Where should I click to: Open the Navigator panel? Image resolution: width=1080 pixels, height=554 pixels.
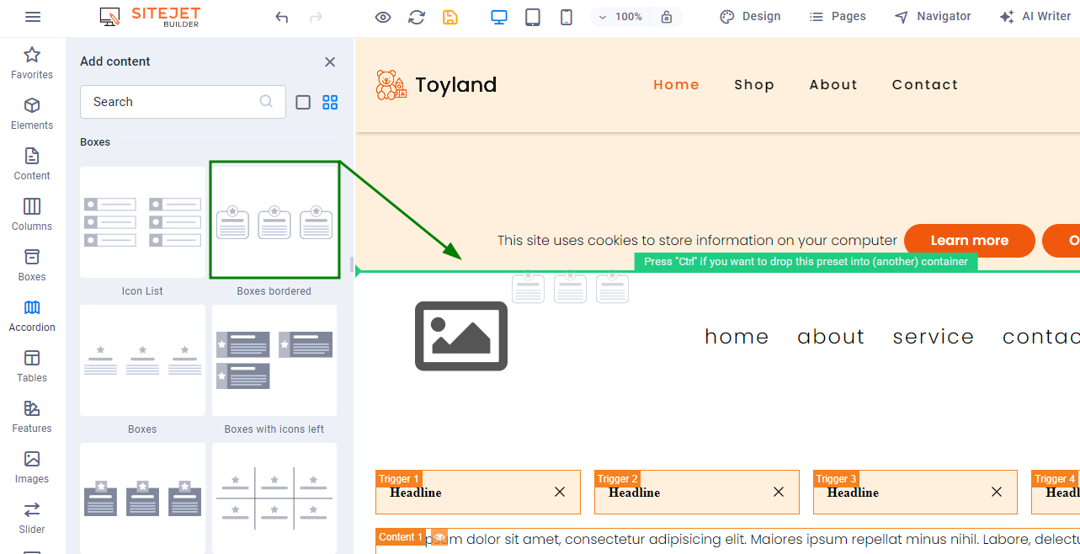[x=933, y=17]
